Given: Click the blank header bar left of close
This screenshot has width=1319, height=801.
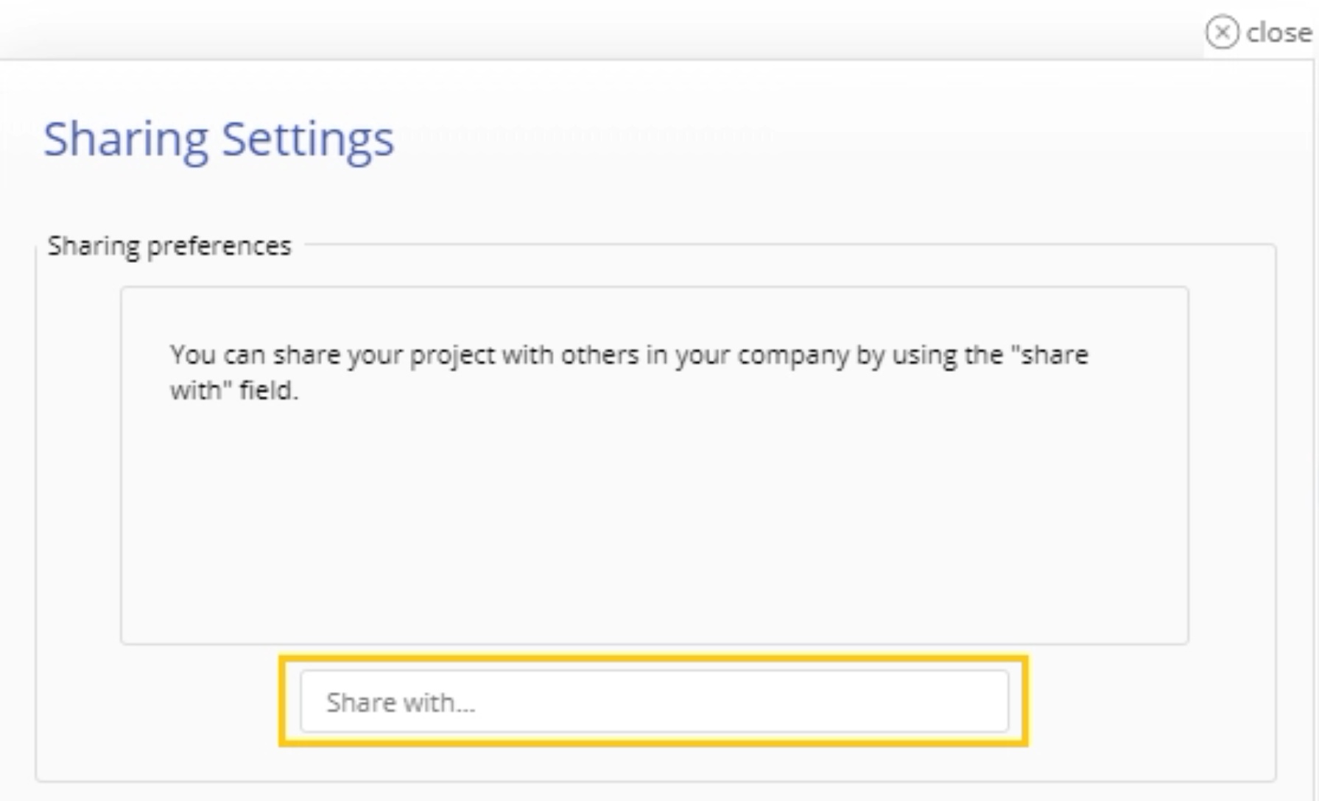Looking at the screenshot, I should coord(589,29).
